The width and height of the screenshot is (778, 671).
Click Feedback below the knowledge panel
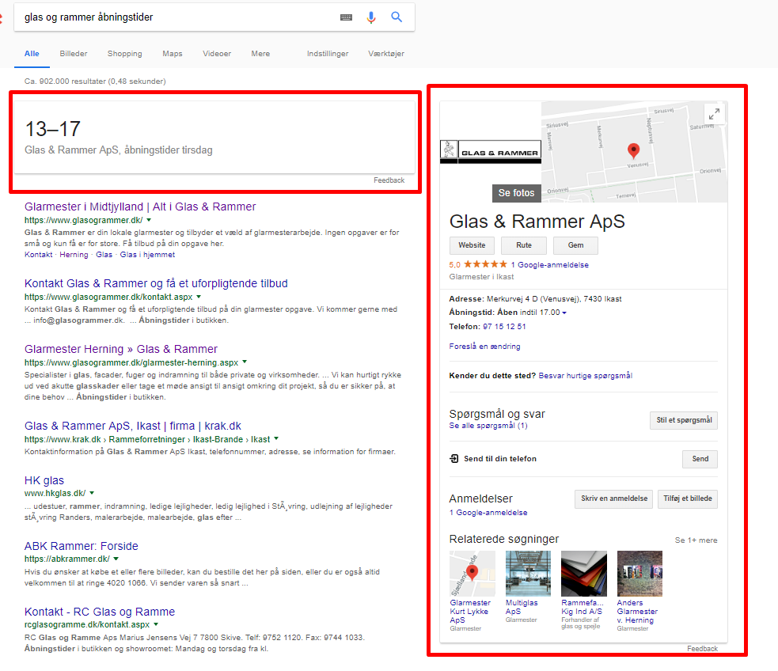(702, 649)
